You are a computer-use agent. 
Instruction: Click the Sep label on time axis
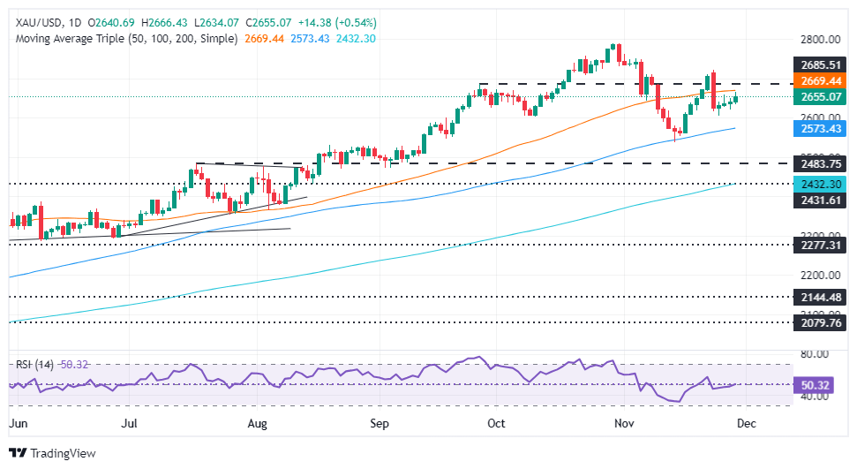(379, 422)
